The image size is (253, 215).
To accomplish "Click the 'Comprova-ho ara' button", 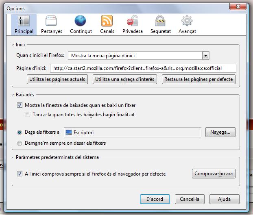I will pyautogui.click(x=214, y=174).
